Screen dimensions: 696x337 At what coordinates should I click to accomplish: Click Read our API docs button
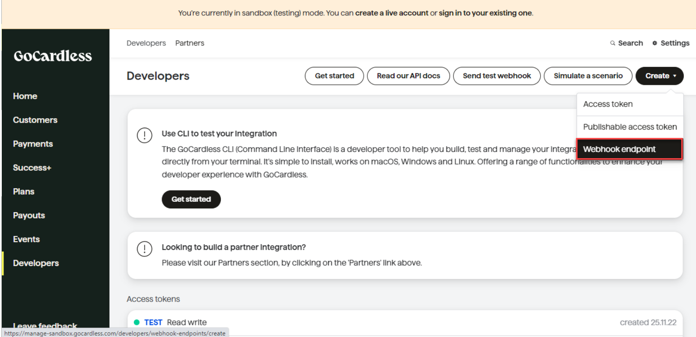tap(409, 76)
